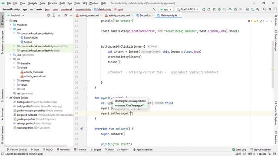Open the Event Log

click(x=239, y=149)
